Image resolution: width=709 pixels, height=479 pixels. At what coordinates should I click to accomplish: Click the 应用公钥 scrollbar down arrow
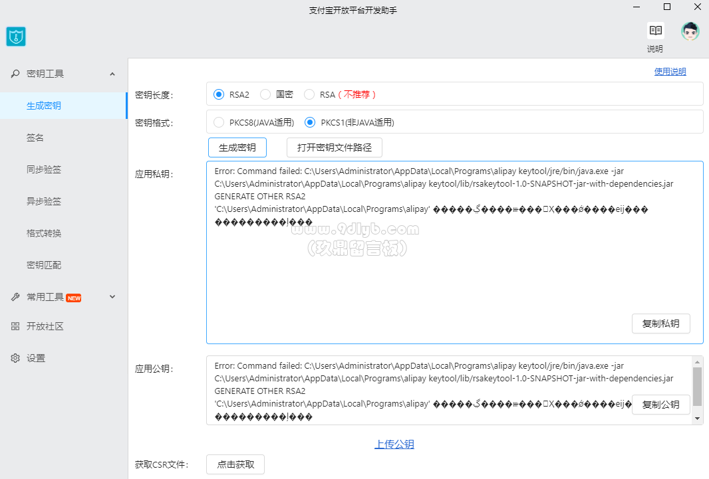697,419
